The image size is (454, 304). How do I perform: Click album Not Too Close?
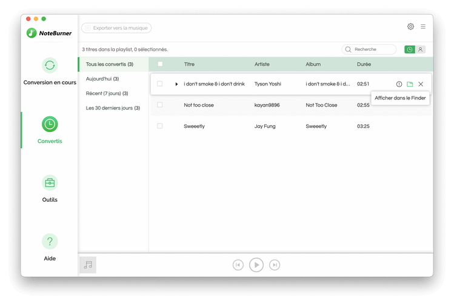click(x=321, y=105)
